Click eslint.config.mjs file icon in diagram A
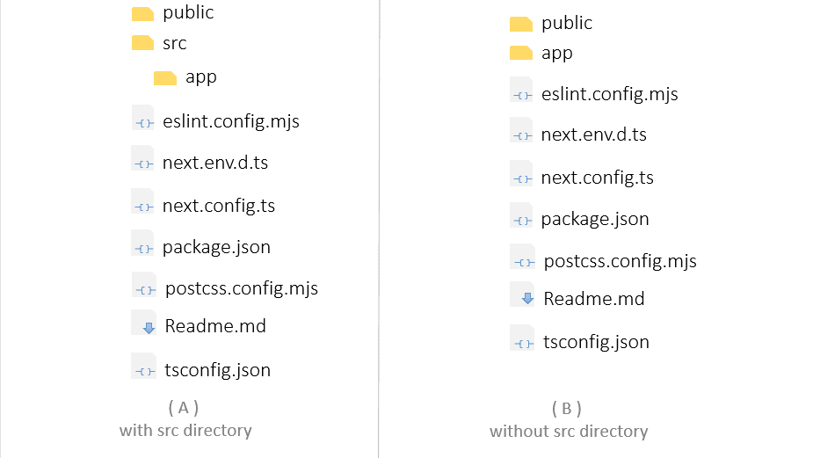 click(143, 118)
